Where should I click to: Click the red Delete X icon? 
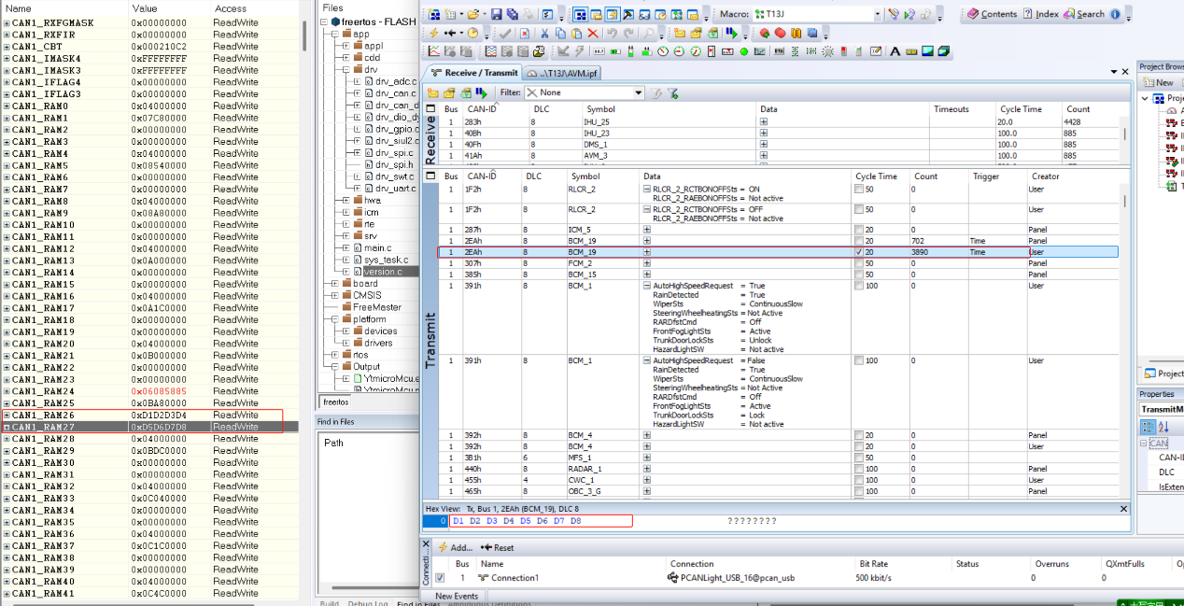click(x=593, y=33)
